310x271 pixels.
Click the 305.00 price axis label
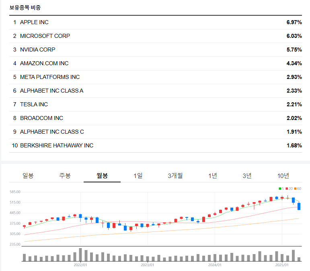coord(15,234)
